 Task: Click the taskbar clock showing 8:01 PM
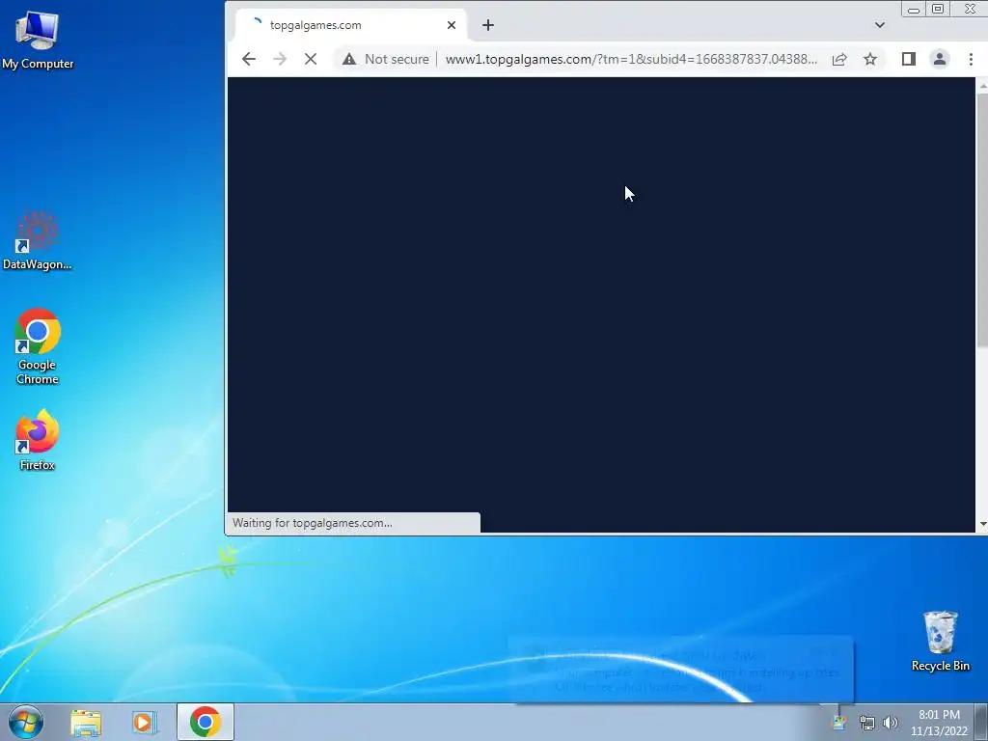click(939, 723)
